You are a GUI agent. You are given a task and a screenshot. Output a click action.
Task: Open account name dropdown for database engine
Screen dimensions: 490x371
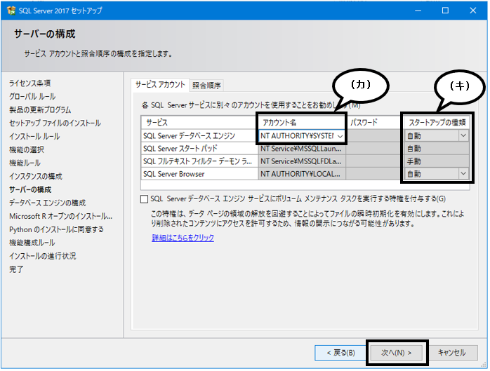[340, 136]
